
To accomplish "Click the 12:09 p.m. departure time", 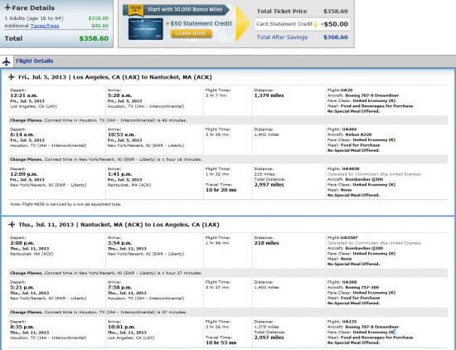I will 24,174.
